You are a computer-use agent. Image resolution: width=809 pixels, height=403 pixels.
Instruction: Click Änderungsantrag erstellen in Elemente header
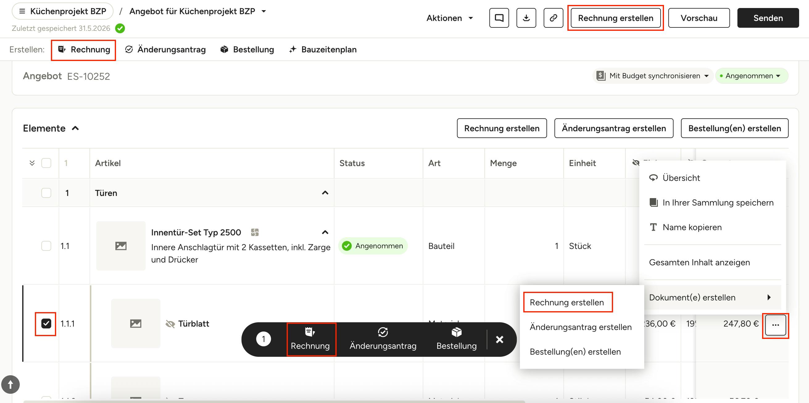(614, 128)
